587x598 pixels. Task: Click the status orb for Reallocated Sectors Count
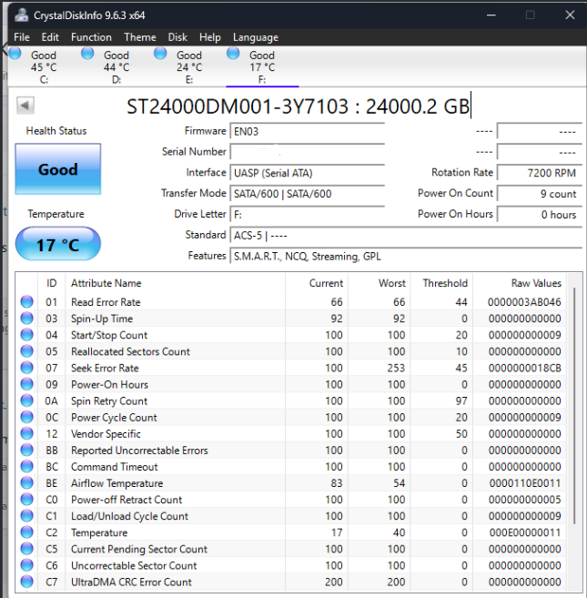click(26, 350)
